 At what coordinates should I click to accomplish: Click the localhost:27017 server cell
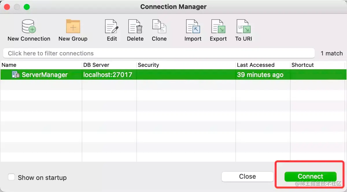coord(108,75)
